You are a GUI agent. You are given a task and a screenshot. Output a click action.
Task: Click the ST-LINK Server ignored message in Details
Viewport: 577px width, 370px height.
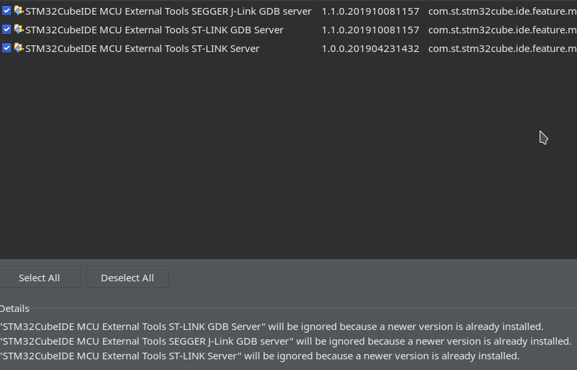[259, 356]
